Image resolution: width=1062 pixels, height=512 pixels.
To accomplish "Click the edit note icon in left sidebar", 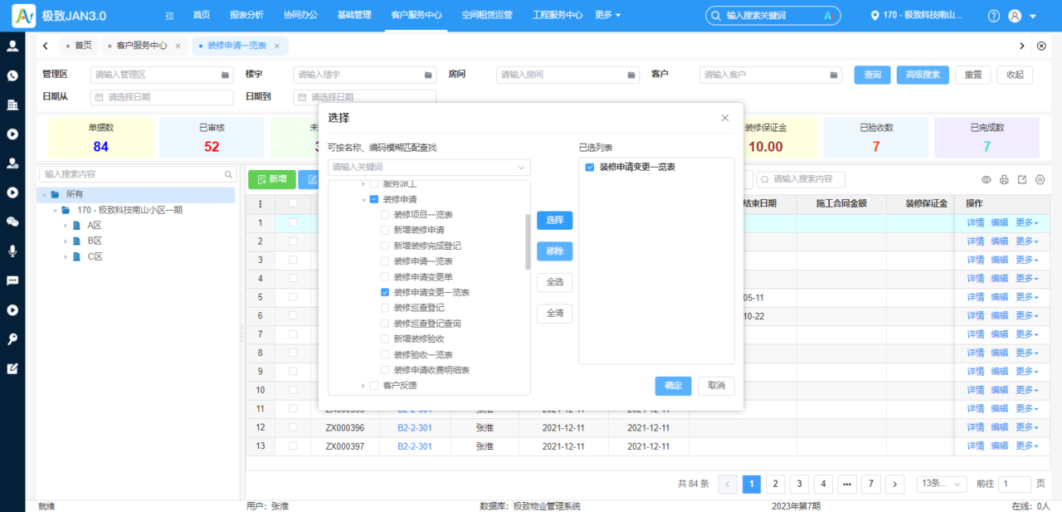I will pos(12,368).
